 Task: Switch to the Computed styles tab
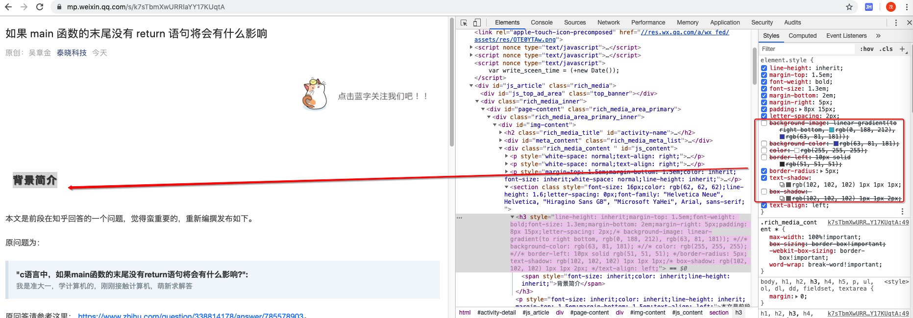click(802, 36)
